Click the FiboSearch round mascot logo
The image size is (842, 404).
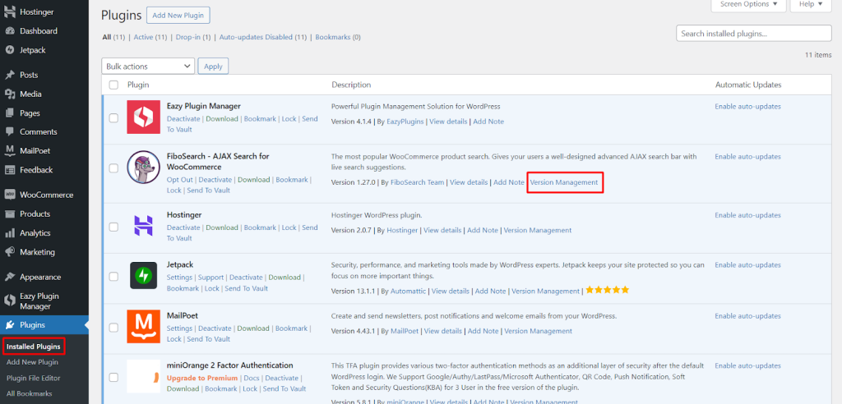click(143, 167)
